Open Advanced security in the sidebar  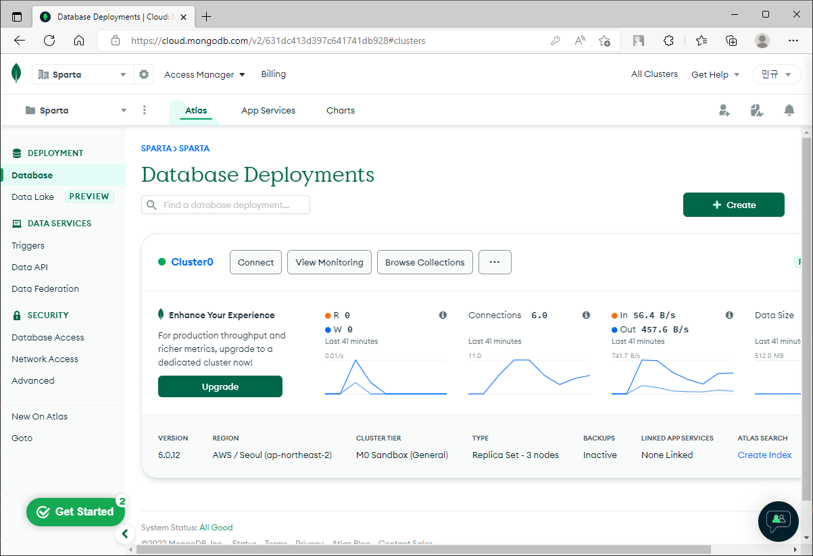tap(33, 380)
